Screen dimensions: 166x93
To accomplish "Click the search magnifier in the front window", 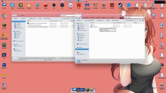I will pos(143,17).
